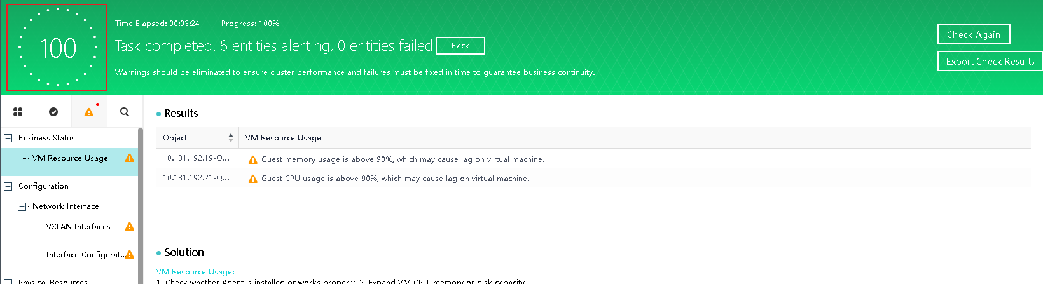Viewport: 1043px width, 284px height.
Task: Sort results by Object column arrows
Action: coord(230,138)
